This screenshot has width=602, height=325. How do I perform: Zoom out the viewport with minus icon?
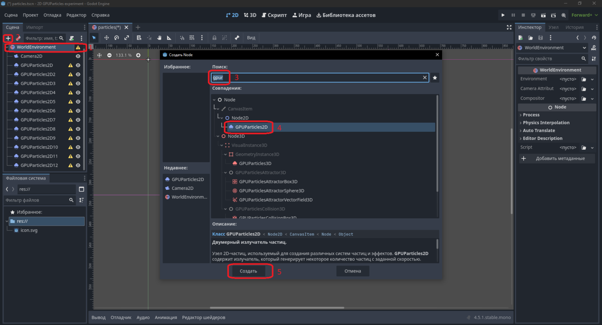[x=109, y=55]
